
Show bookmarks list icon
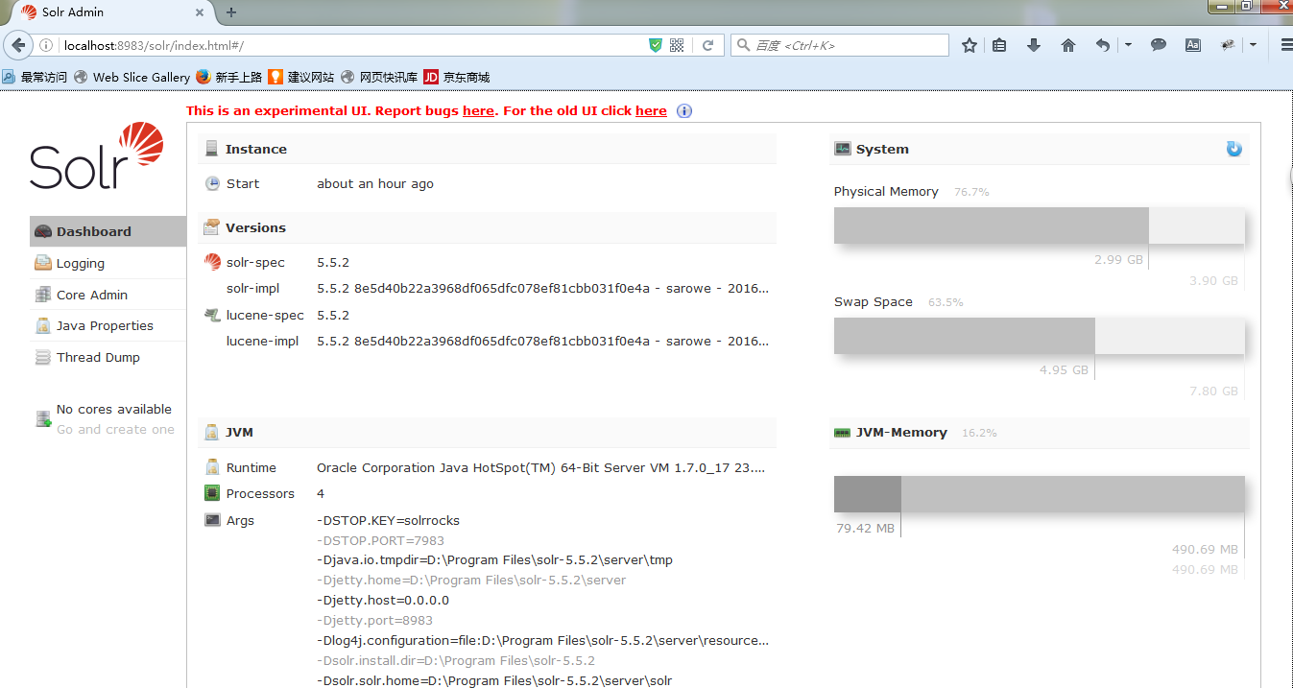point(999,45)
